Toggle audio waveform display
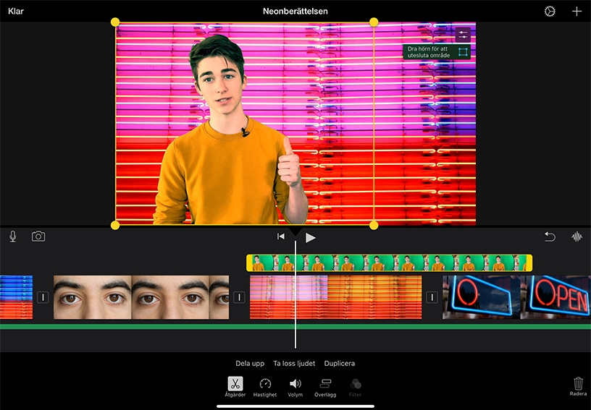Viewport: 591px width, 410px height. point(577,236)
